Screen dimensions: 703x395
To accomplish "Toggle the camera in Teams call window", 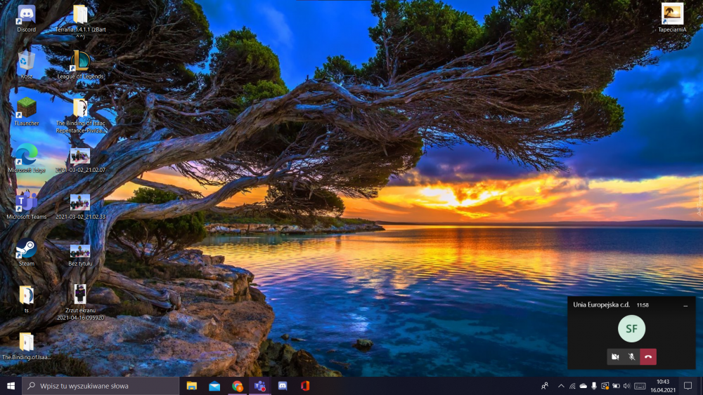I will coord(615,357).
